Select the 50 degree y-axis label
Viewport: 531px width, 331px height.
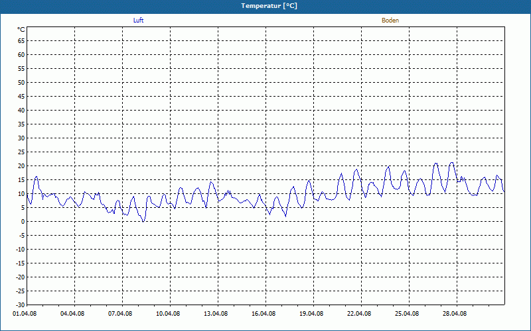21,83
